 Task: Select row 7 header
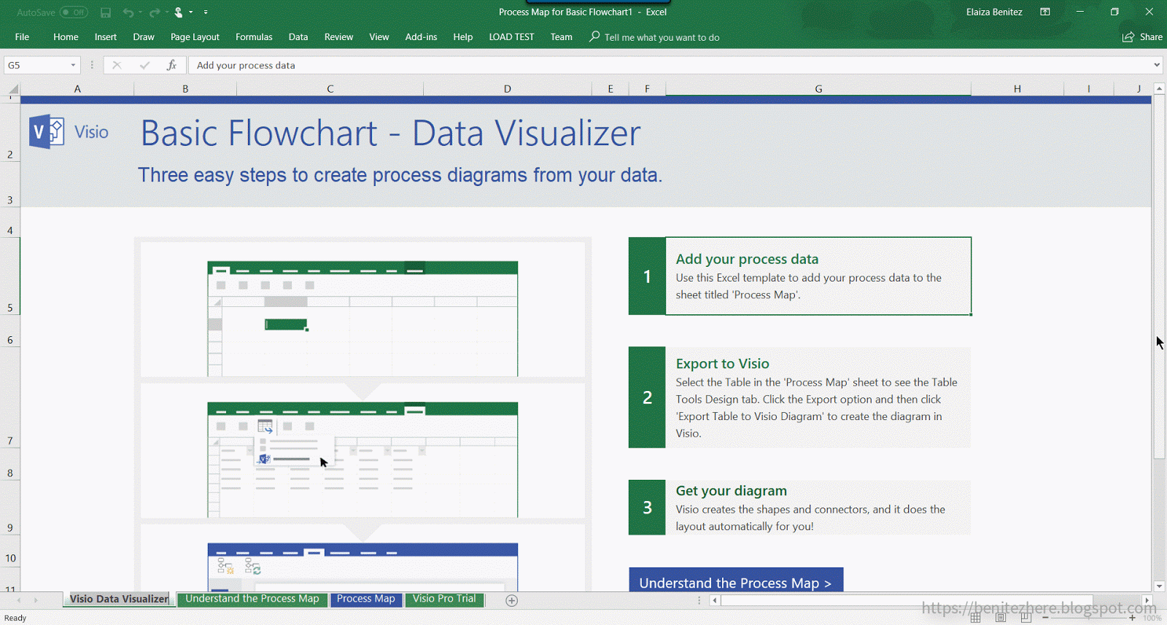coord(10,397)
